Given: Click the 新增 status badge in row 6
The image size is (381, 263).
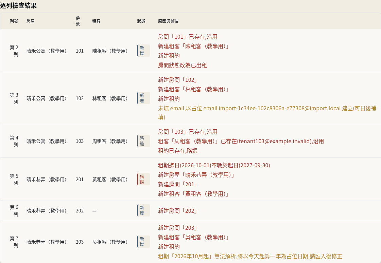Looking at the screenshot, I should 143,210.
